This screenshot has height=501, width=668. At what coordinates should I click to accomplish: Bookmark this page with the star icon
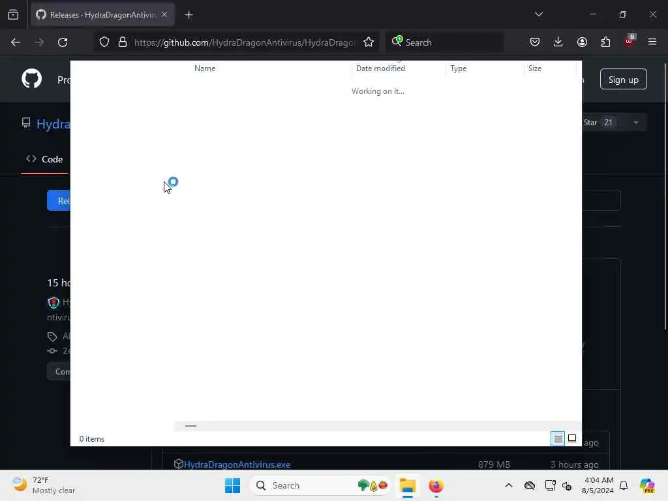pos(369,42)
